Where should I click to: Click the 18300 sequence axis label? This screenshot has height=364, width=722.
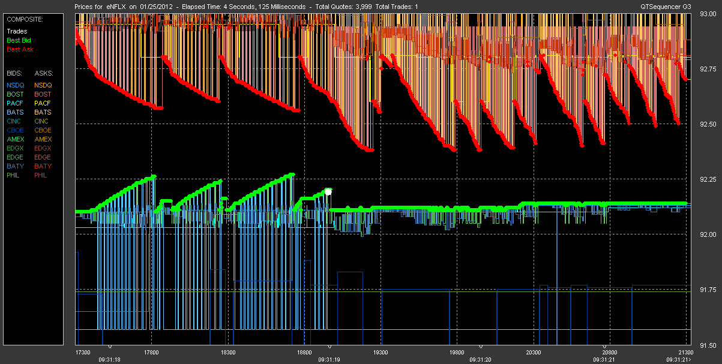point(228,353)
